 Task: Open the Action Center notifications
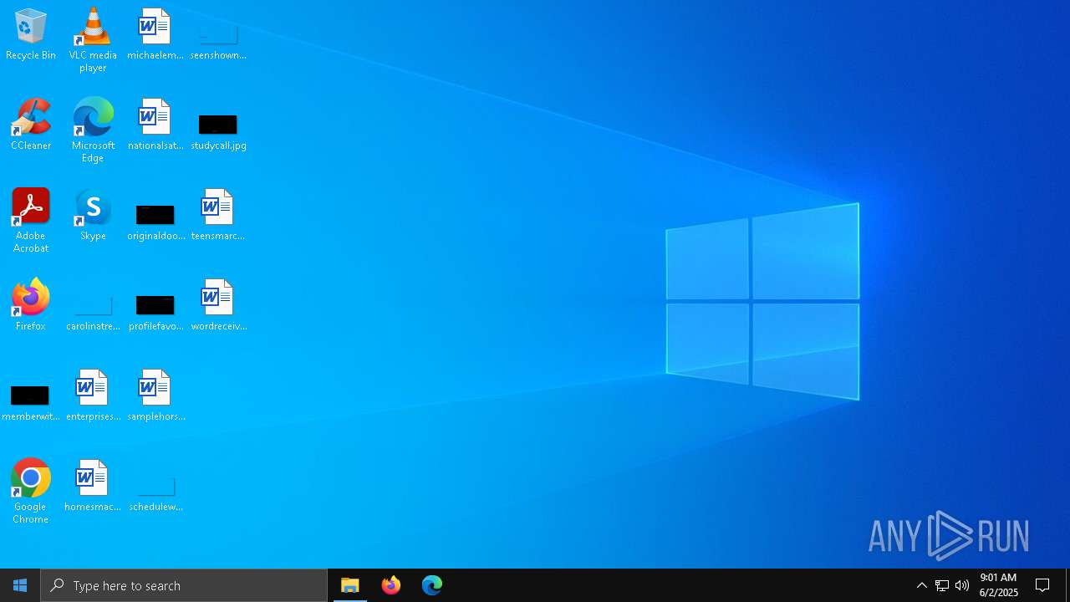pyautogui.click(x=1043, y=585)
